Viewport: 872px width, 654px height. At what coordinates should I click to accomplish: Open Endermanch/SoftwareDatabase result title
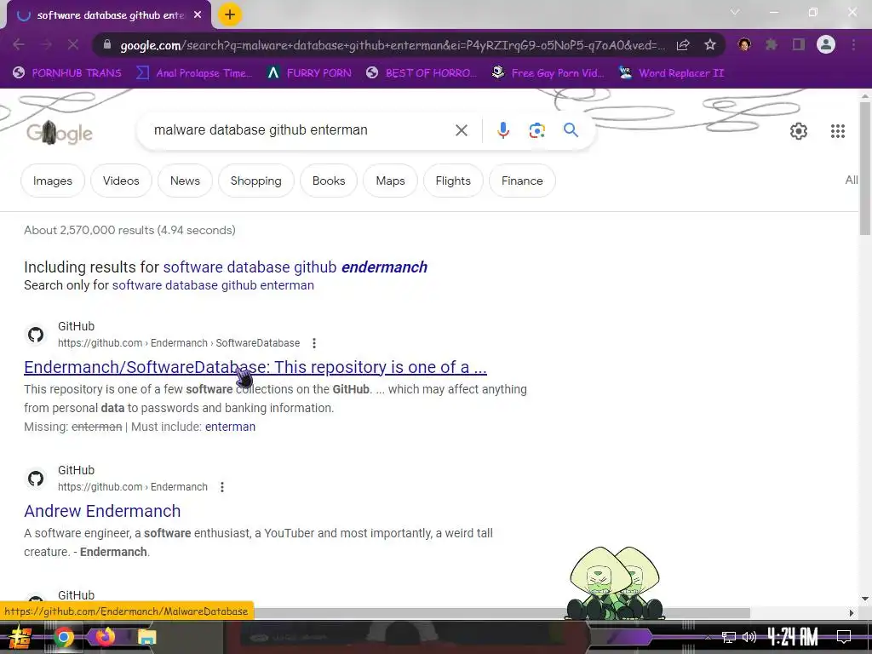255,367
